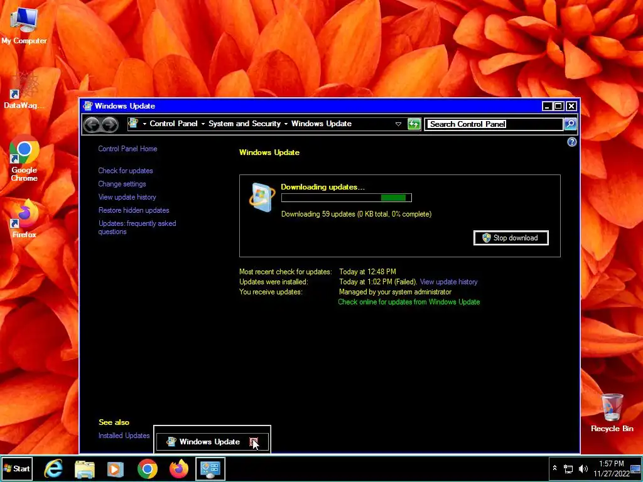The height and width of the screenshot is (482, 643).
Task: Open the volume tray icon
Action: pos(583,468)
